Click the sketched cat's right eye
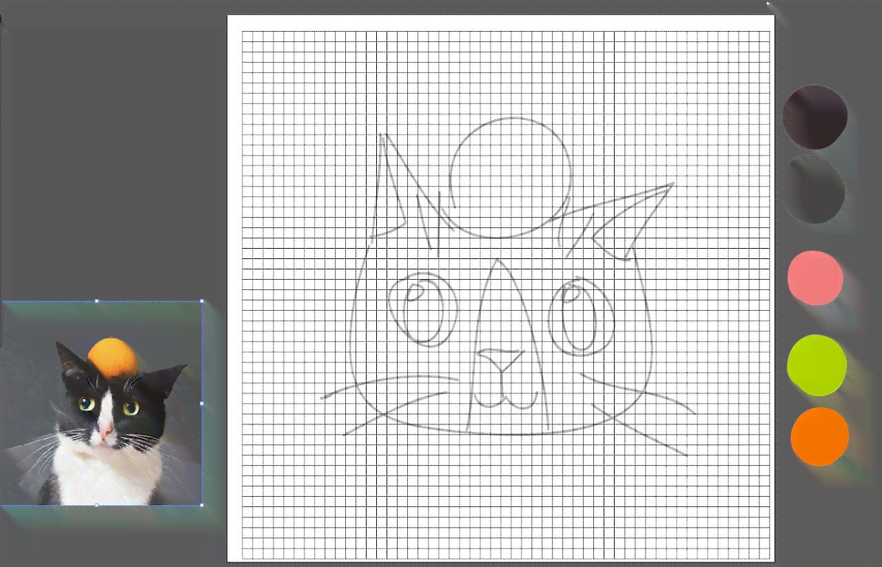 pos(581,317)
